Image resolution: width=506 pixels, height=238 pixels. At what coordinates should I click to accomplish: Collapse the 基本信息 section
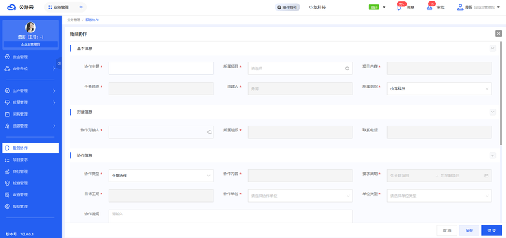[493, 49]
